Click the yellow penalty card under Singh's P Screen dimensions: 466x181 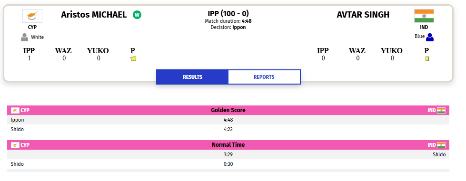pyautogui.click(x=427, y=59)
